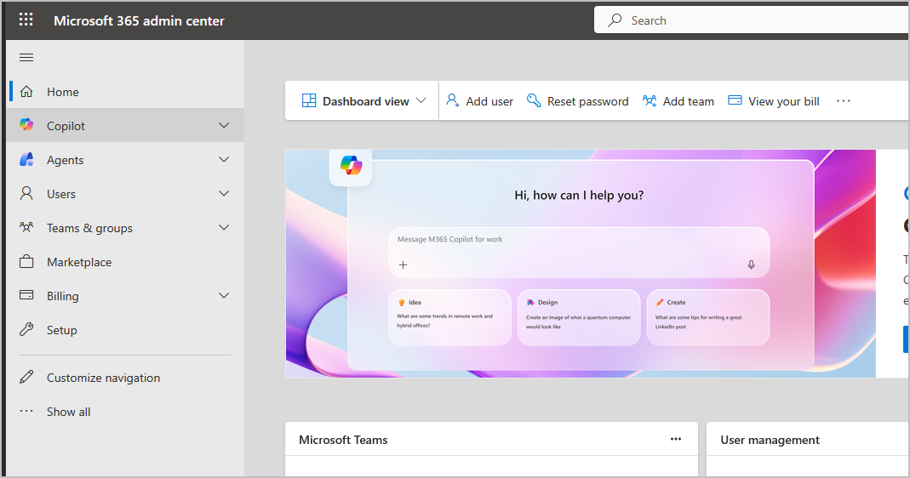This screenshot has height=478, width=910.
Task: Click the Add user icon
Action: coord(453,101)
